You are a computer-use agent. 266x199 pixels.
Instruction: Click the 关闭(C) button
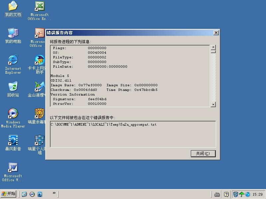pos(203,154)
